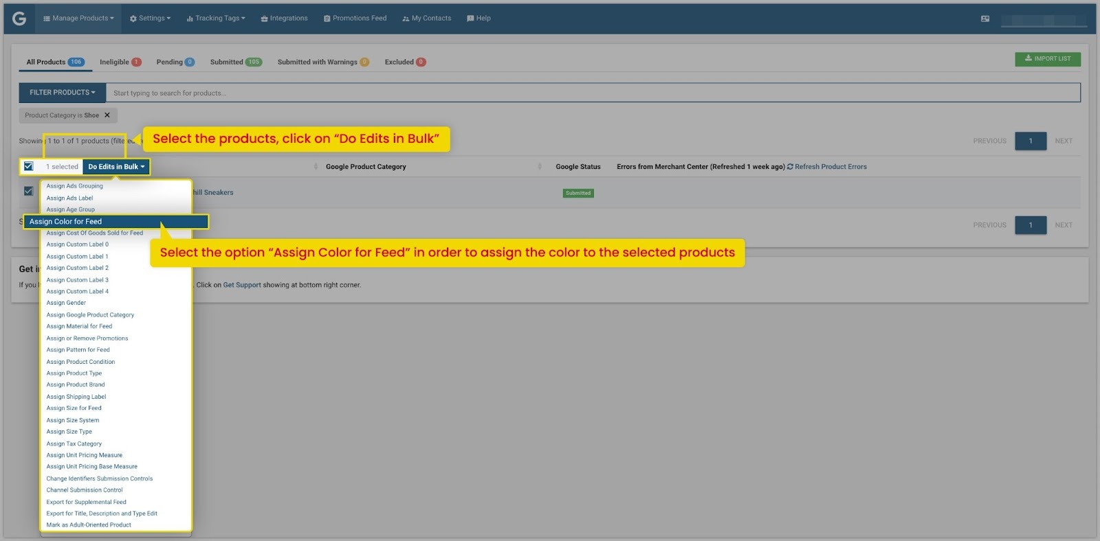Select Assign Color for Feed option
This screenshot has height=541, width=1100.
115,222
